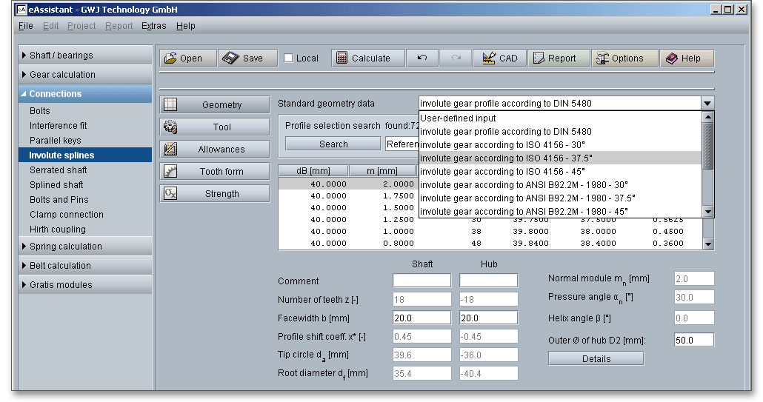Choose User-defined input option in list
763x402 pixels.
point(458,118)
